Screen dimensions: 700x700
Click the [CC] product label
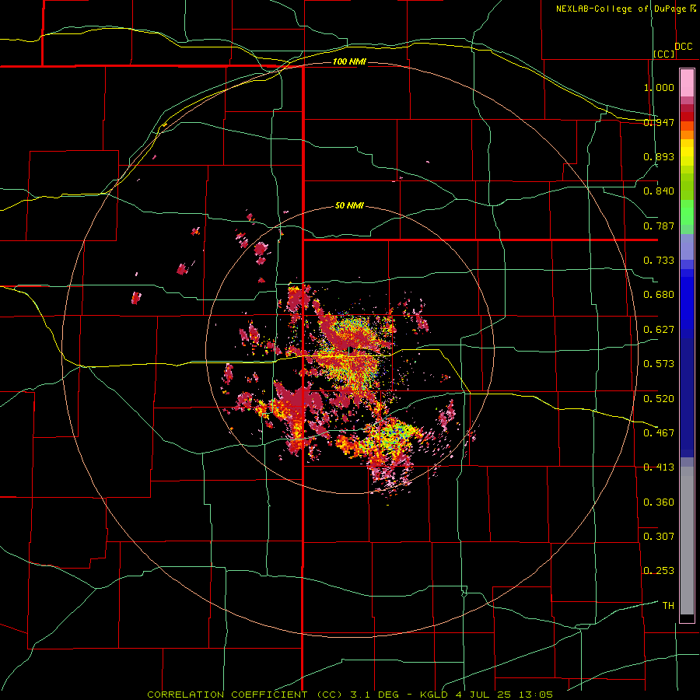pyautogui.click(x=664, y=54)
